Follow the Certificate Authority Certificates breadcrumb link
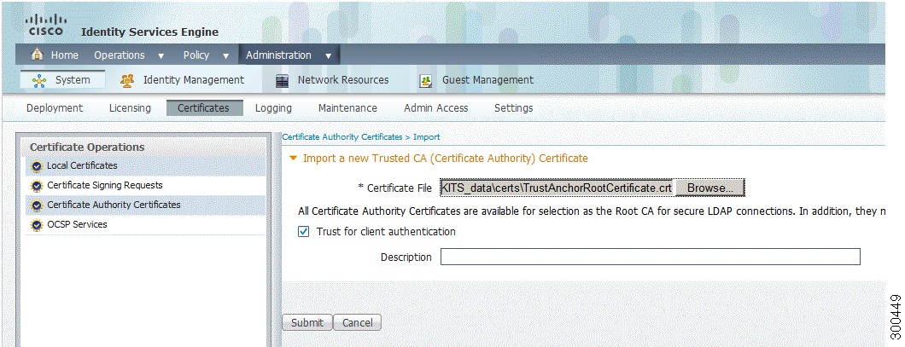This screenshot has height=347, width=905. pyautogui.click(x=342, y=137)
